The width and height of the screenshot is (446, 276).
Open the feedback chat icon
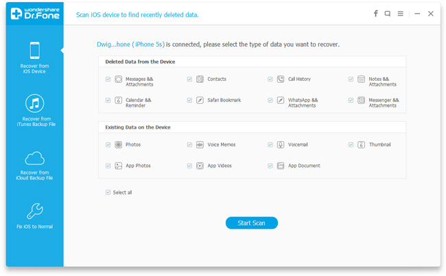(388, 14)
